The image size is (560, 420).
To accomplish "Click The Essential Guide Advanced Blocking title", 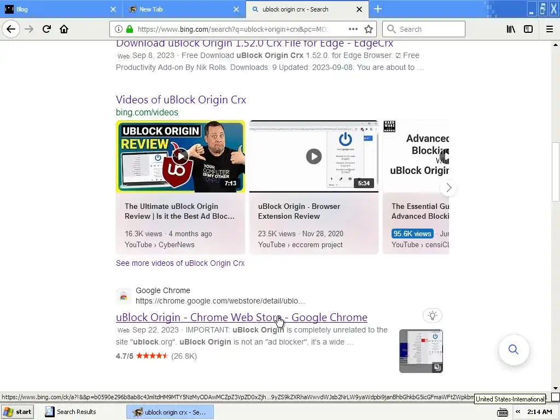I will click(420, 211).
